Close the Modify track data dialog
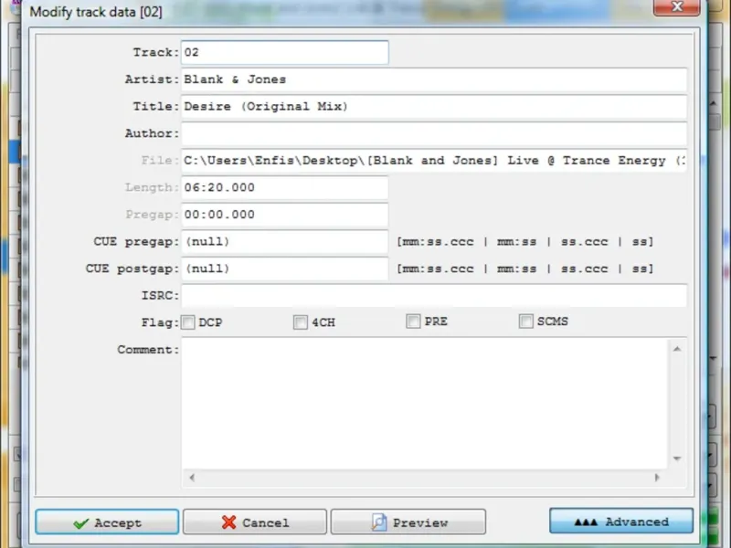Viewport: 731px width, 548px height. [676, 7]
